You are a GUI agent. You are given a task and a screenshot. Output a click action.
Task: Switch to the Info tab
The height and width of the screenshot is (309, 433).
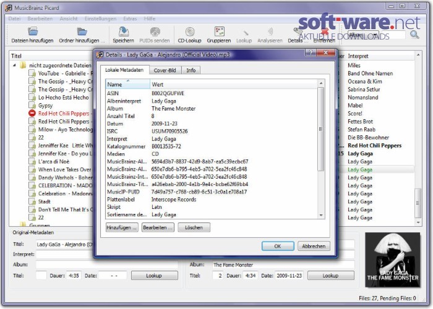pos(191,70)
